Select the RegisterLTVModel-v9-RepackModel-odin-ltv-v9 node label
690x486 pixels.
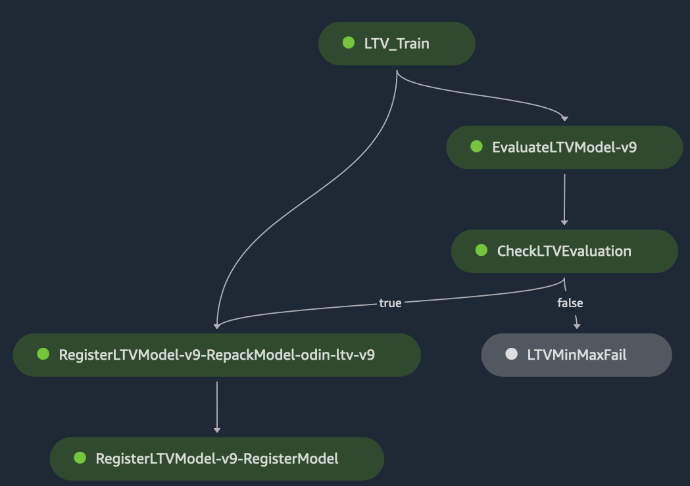pyautogui.click(x=217, y=354)
